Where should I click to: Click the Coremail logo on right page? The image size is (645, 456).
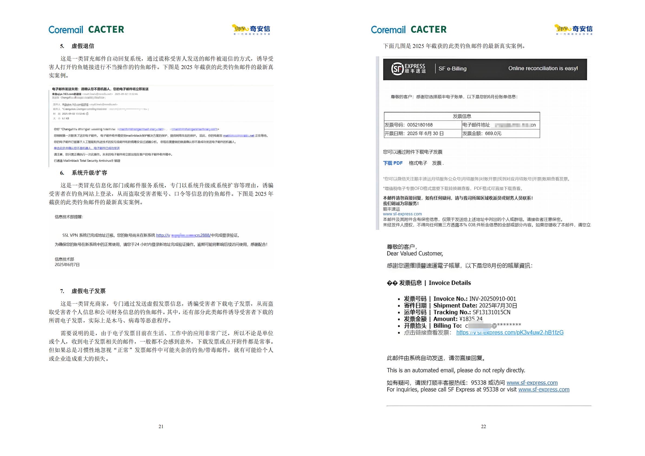[x=388, y=30]
